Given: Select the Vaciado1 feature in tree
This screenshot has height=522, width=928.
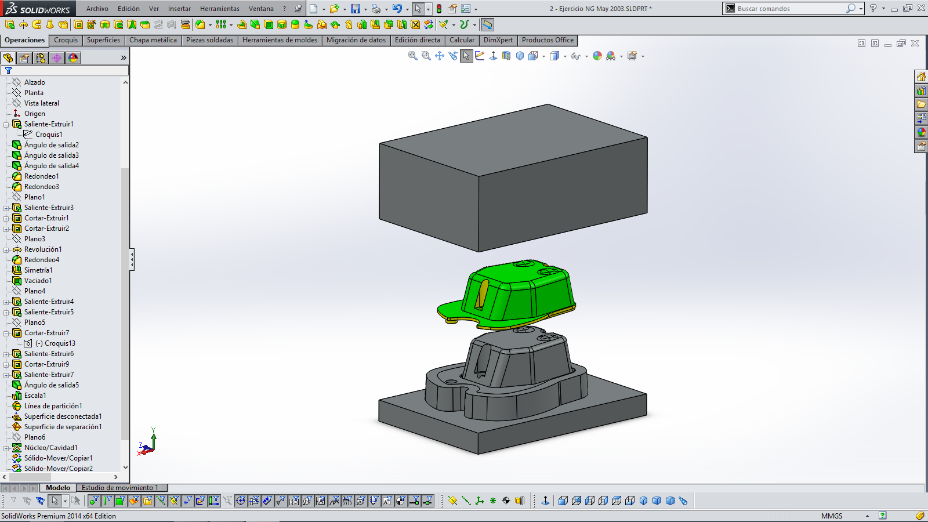Looking at the screenshot, I should [38, 281].
